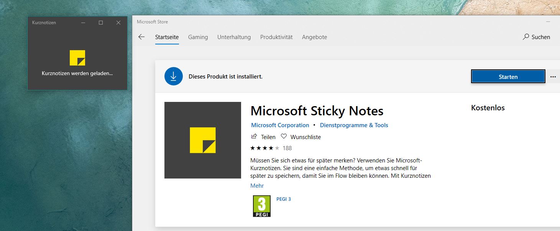Click the Kostenlos price label
The height and width of the screenshot is (231, 560).
pyautogui.click(x=488, y=108)
